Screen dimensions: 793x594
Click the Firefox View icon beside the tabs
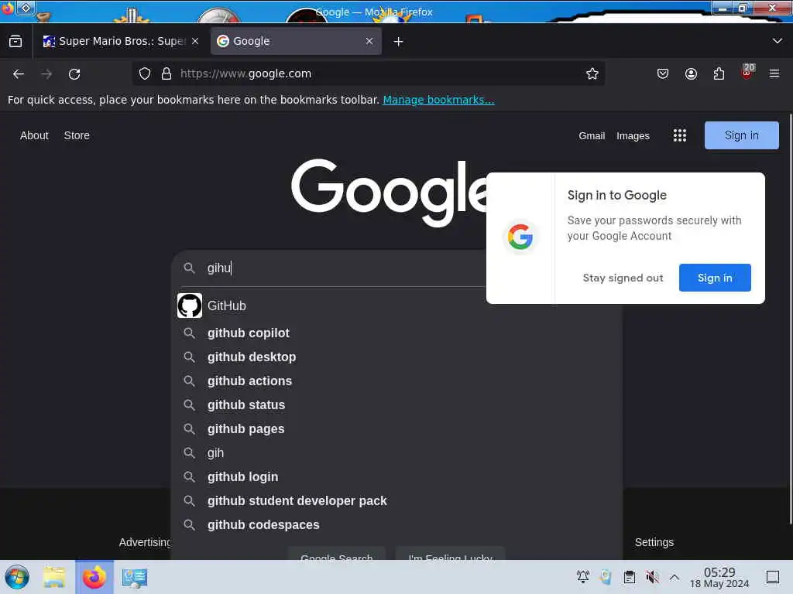(15, 42)
